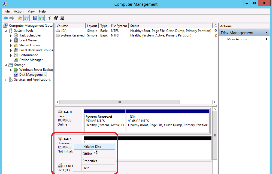Select Properties in the context menu
The image size is (272, 174).
pyautogui.click(x=90, y=161)
